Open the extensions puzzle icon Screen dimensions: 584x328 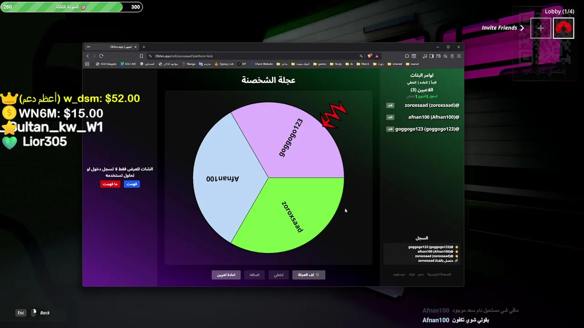tap(407, 56)
